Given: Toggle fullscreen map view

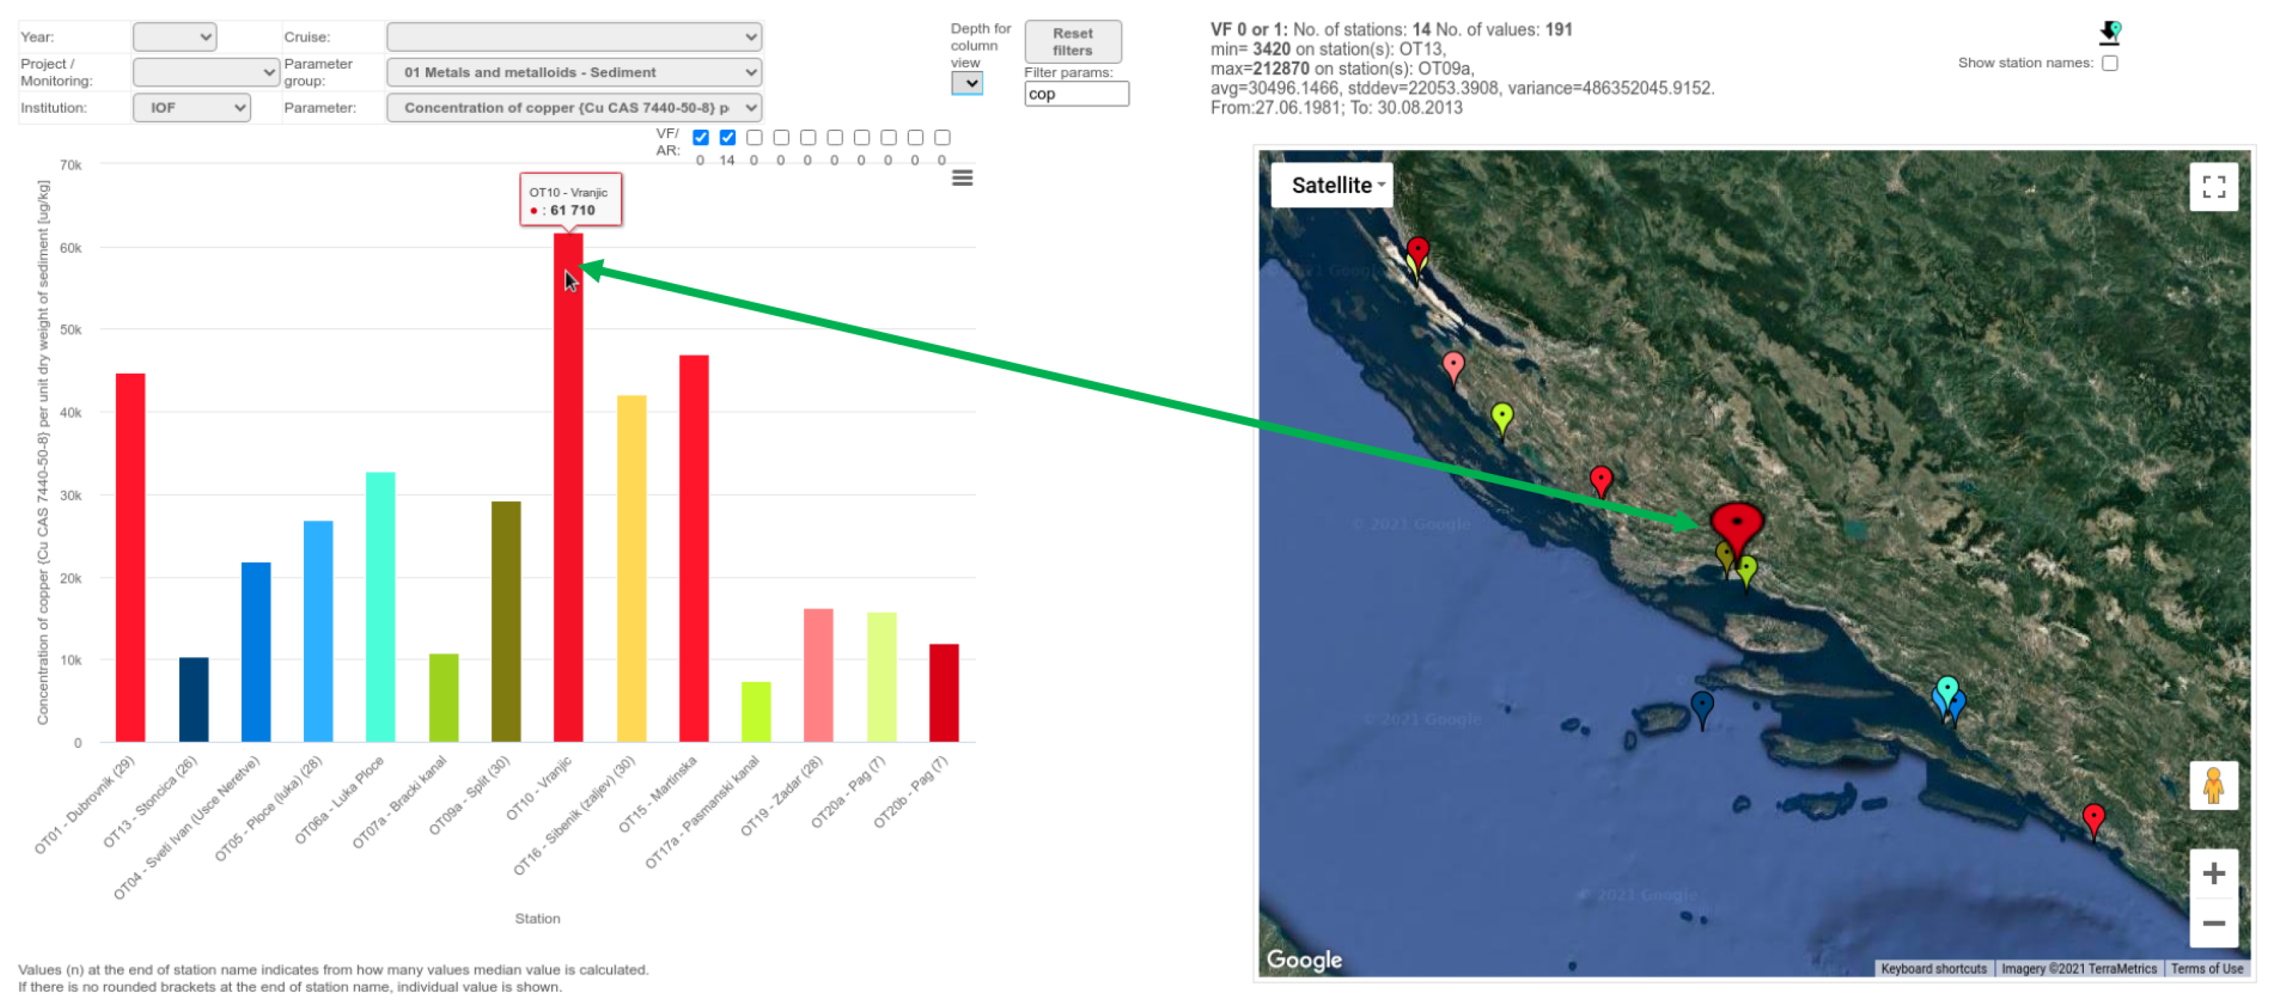Looking at the screenshot, I should (2213, 186).
